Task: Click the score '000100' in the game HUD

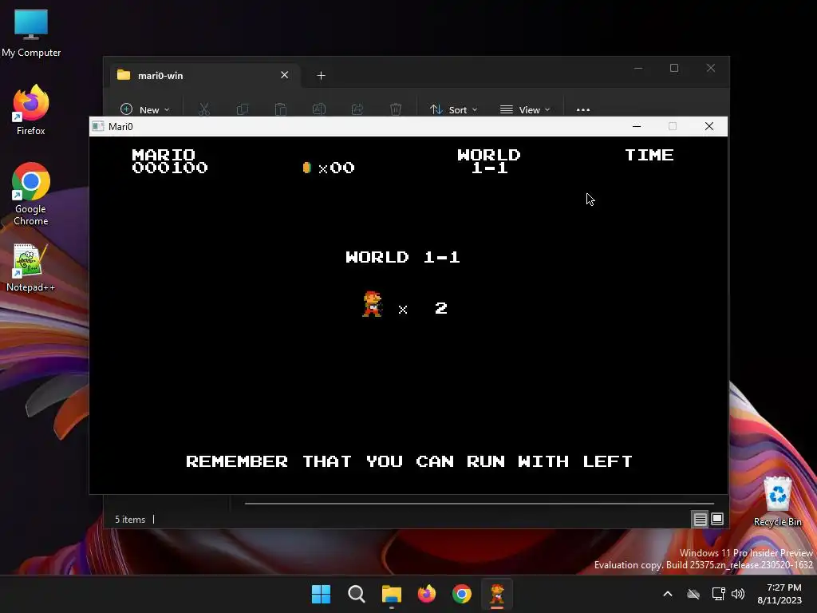Action: pyautogui.click(x=170, y=168)
